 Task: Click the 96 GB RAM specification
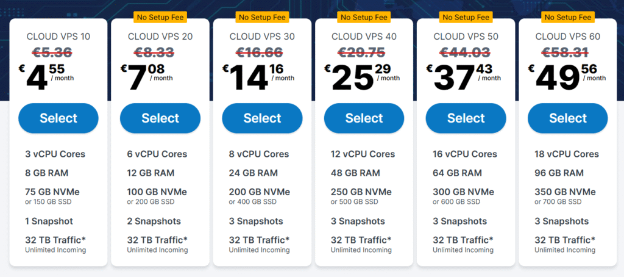(x=559, y=173)
